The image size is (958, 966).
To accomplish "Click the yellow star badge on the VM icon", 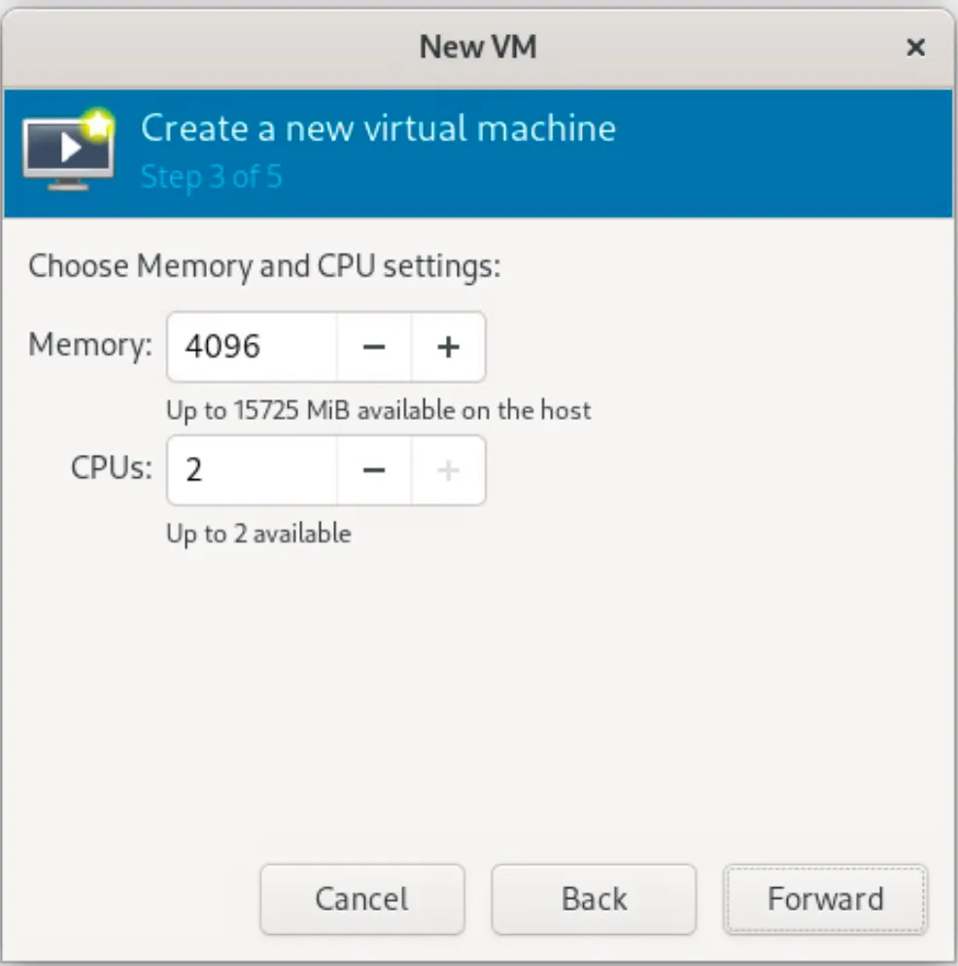I will 97,125.
